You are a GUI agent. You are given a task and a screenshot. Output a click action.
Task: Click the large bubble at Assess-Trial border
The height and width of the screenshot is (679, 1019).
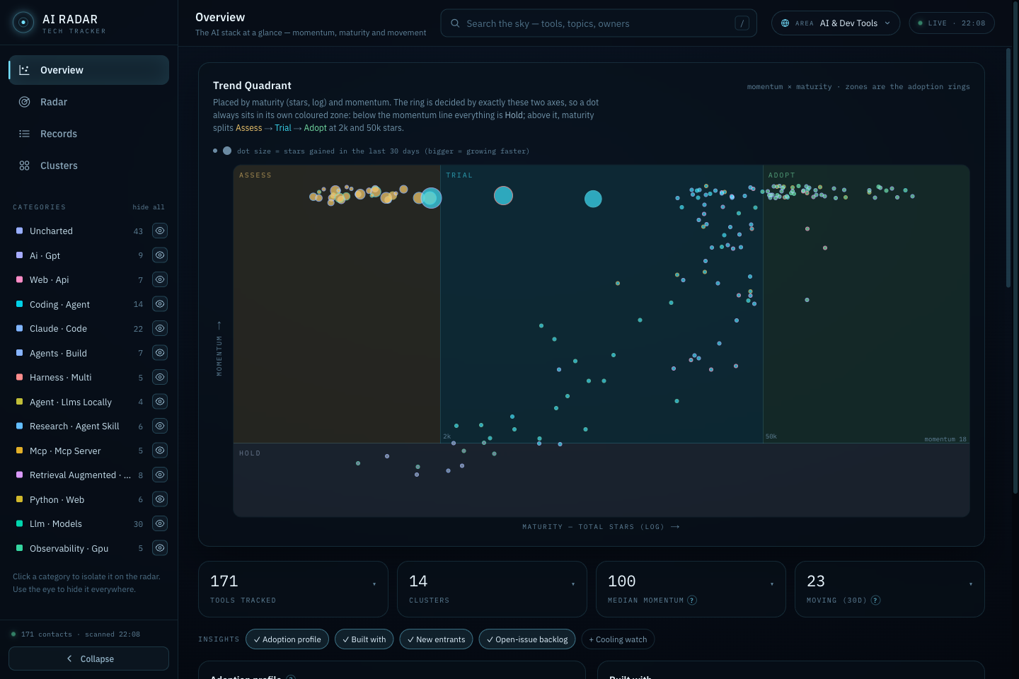point(431,198)
